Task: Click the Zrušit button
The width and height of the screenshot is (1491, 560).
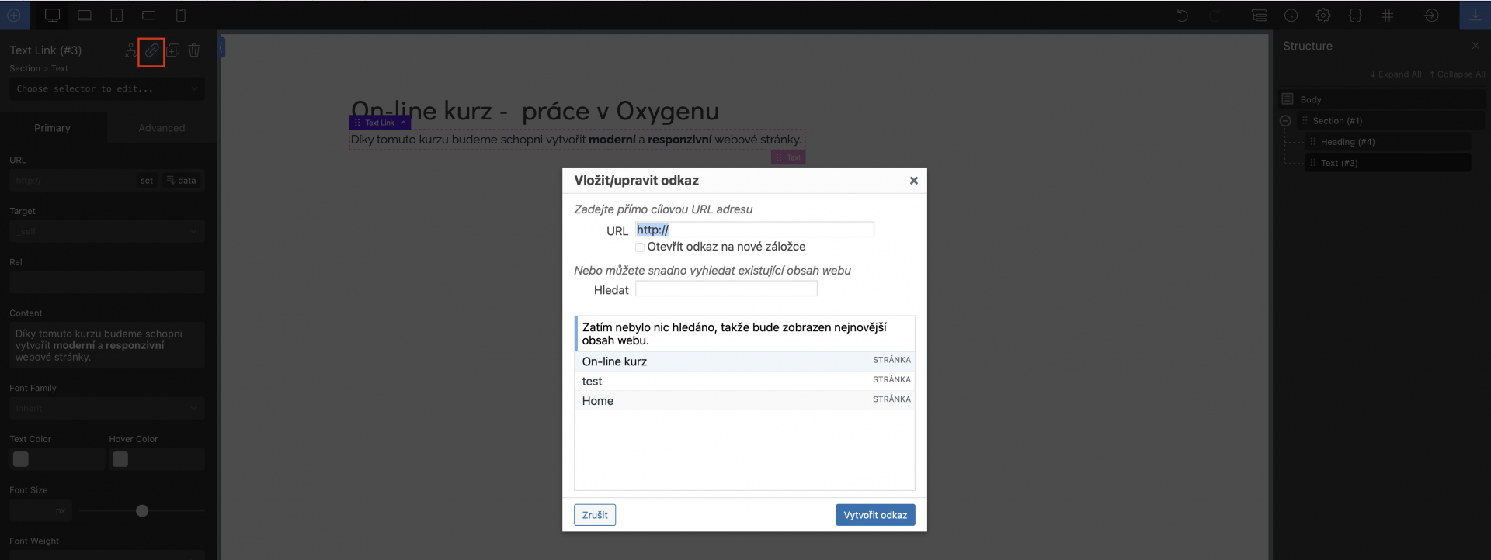Action: pyautogui.click(x=595, y=515)
